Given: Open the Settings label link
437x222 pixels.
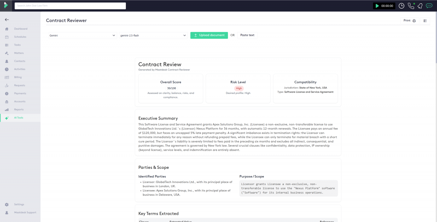Looking at the screenshot, I should click(x=19, y=205).
